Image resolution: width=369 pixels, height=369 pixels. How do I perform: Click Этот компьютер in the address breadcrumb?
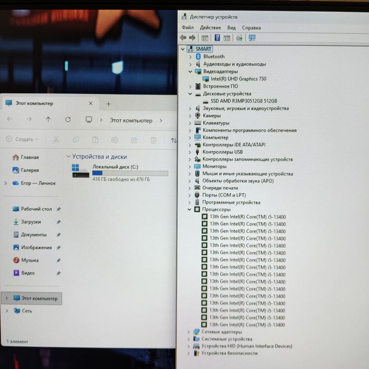click(131, 121)
